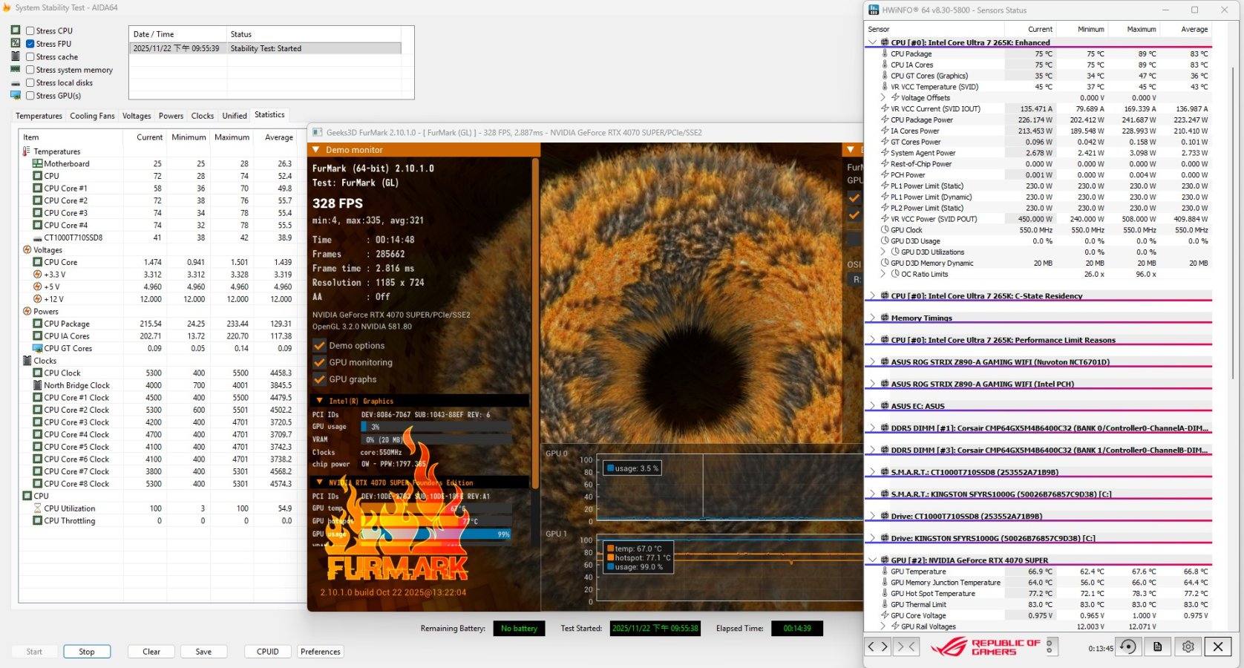Open HWiNFO settings gear icon
The image size is (1244, 668).
tap(1188, 646)
